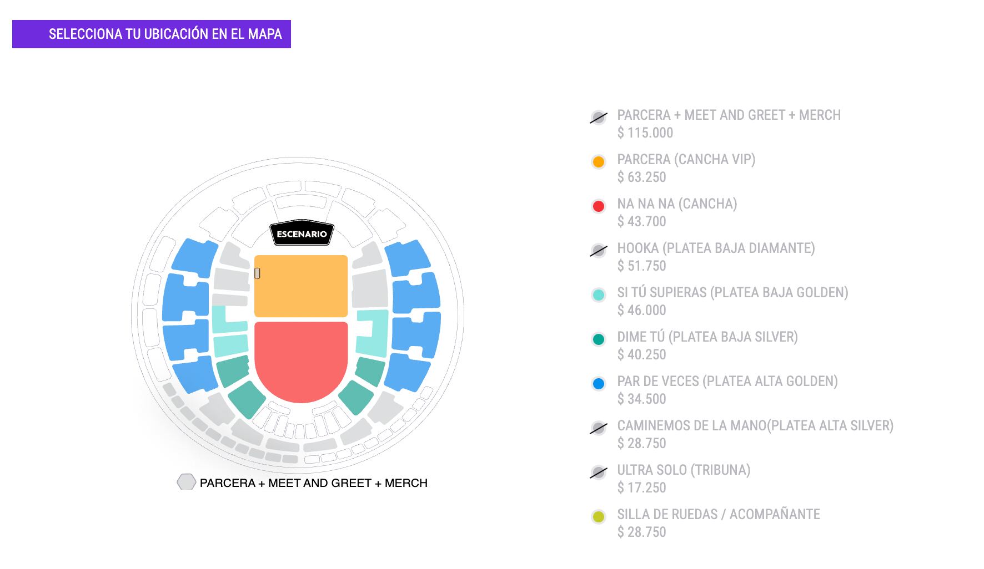984x569 pixels.
Task: Click the hexagon Meet and Greet map marker
Action: 187,482
